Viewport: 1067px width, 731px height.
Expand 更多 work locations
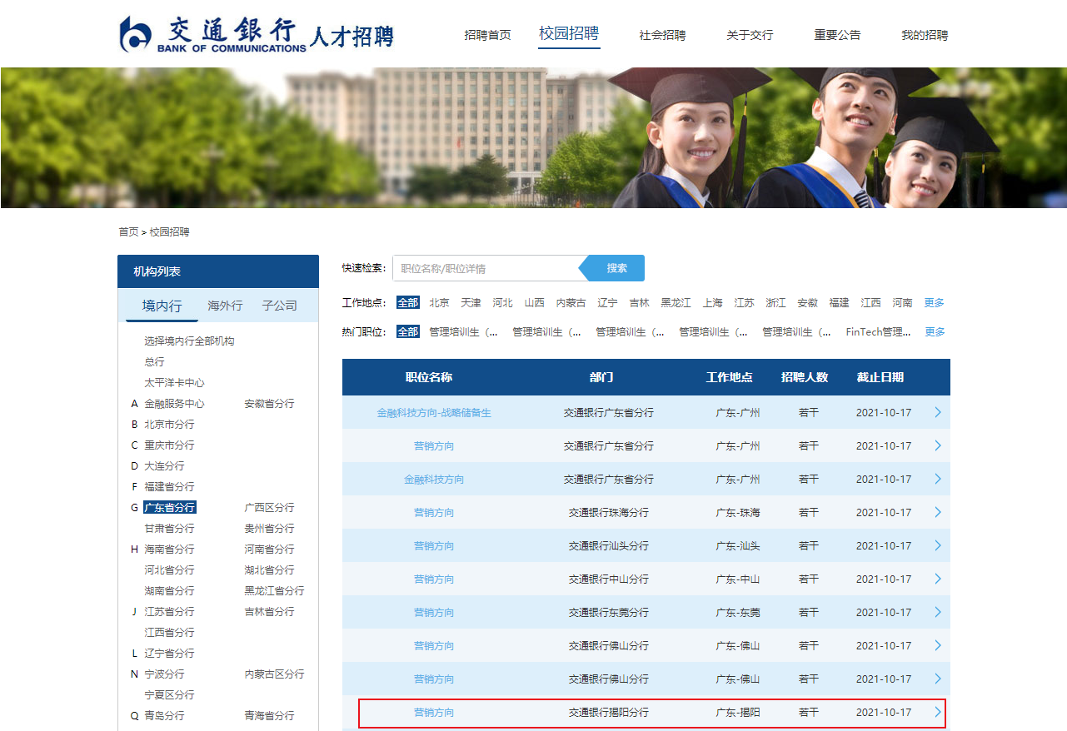[x=935, y=303]
